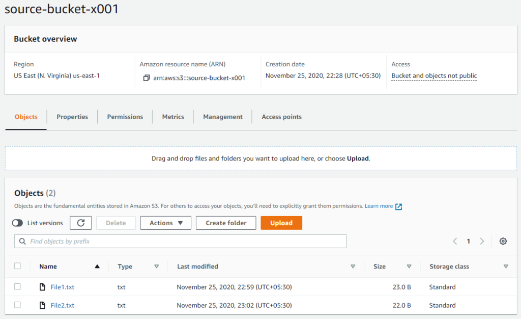The width and height of the screenshot is (521, 319).
Task: Click the Size column header text
Action: point(380,267)
